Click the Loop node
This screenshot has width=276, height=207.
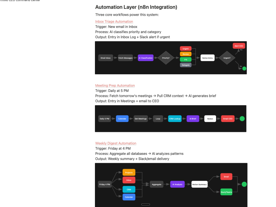158,119
